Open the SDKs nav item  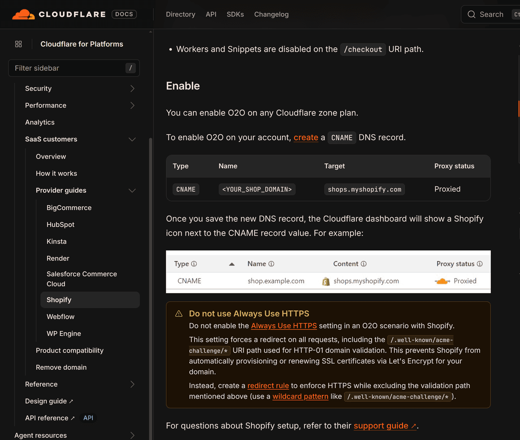(x=235, y=14)
